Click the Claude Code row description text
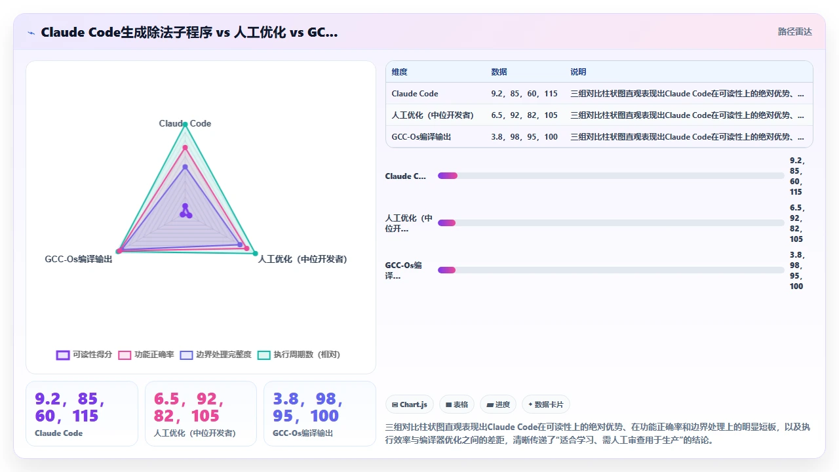Viewport: 839px width, 472px height. 687,94
